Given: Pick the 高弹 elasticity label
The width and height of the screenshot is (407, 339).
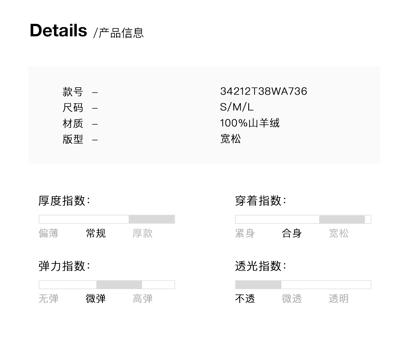Looking at the screenshot, I should pos(142,299).
